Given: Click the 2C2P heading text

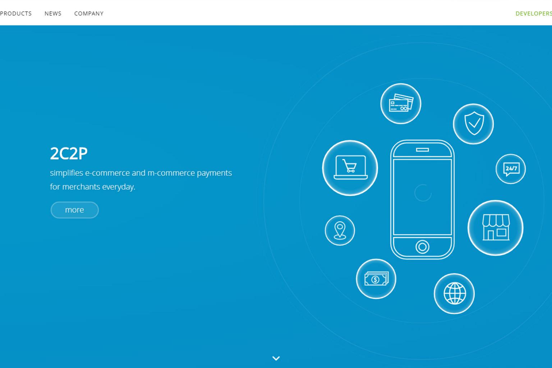Looking at the screenshot, I should (69, 154).
